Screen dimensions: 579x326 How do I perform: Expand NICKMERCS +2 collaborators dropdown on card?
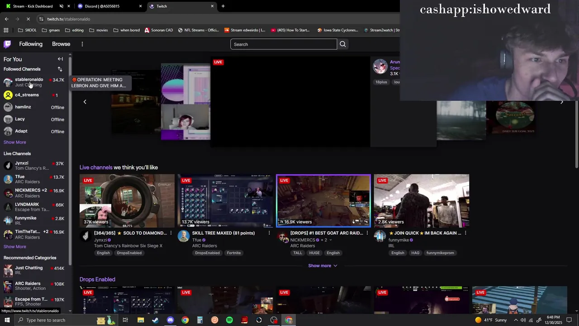[x=331, y=240]
